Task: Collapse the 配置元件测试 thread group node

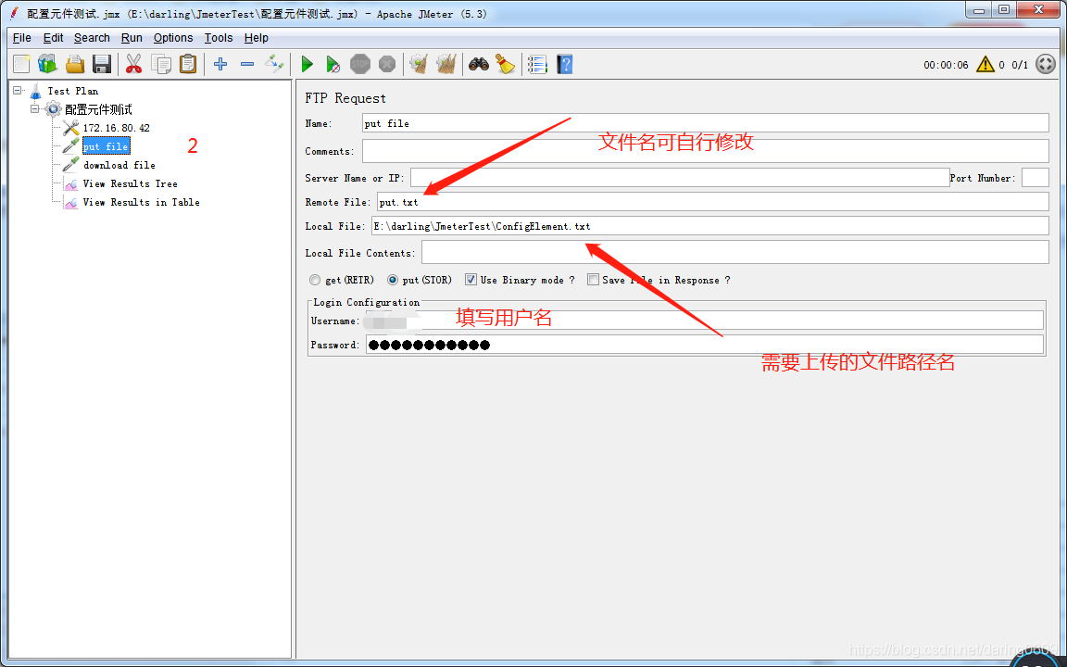Action: [34, 109]
